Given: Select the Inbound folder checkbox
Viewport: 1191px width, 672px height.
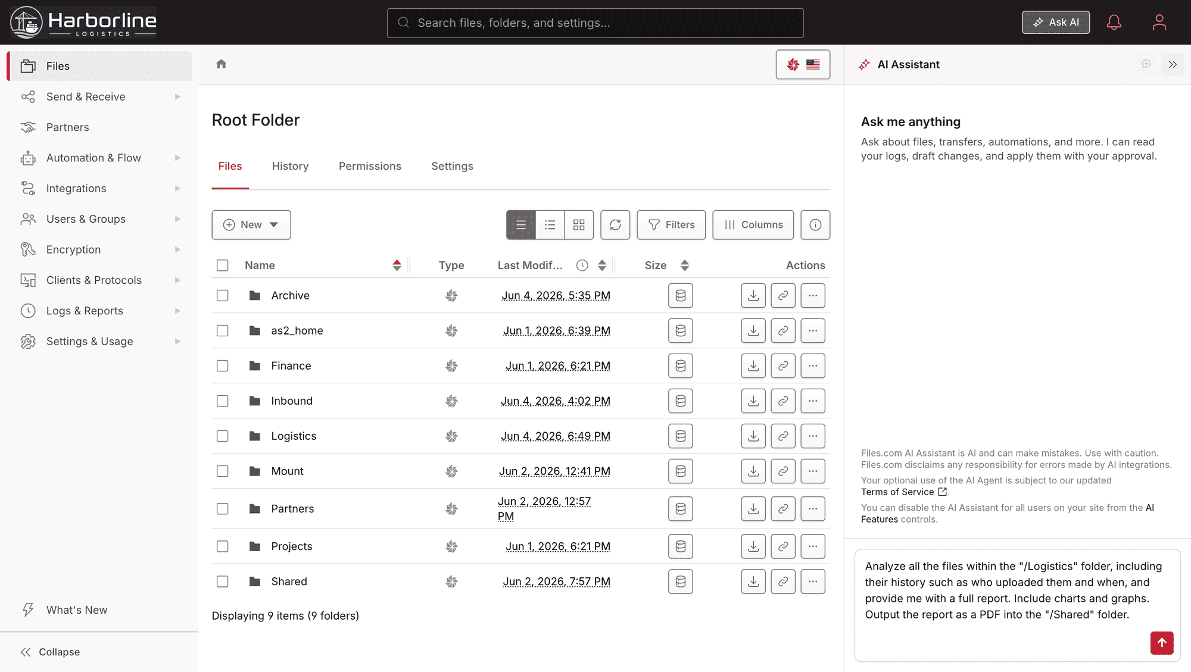Looking at the screenshot, I should [x=223, y=401].
